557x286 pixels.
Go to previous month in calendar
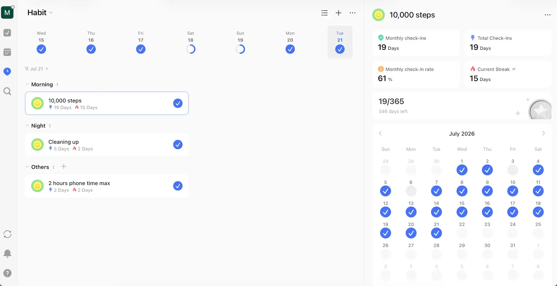[380, 133]
